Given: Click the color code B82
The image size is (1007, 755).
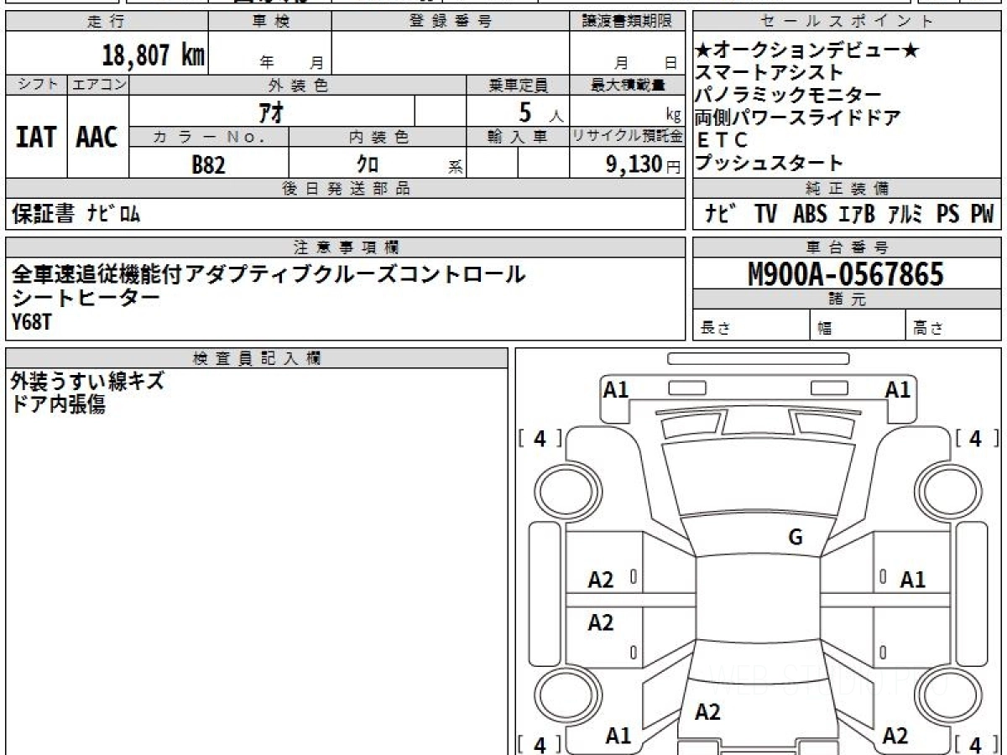Looking at the screenshot, I should click(x=208, y=164).
